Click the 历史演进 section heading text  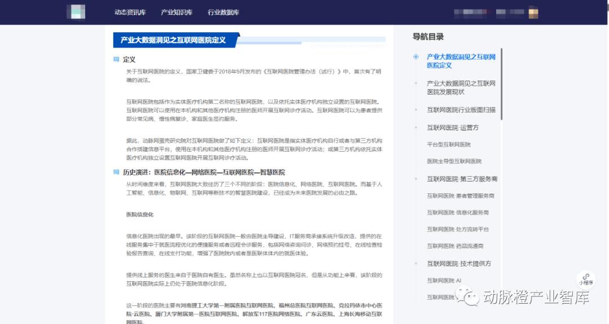click(x=204, y=172)
